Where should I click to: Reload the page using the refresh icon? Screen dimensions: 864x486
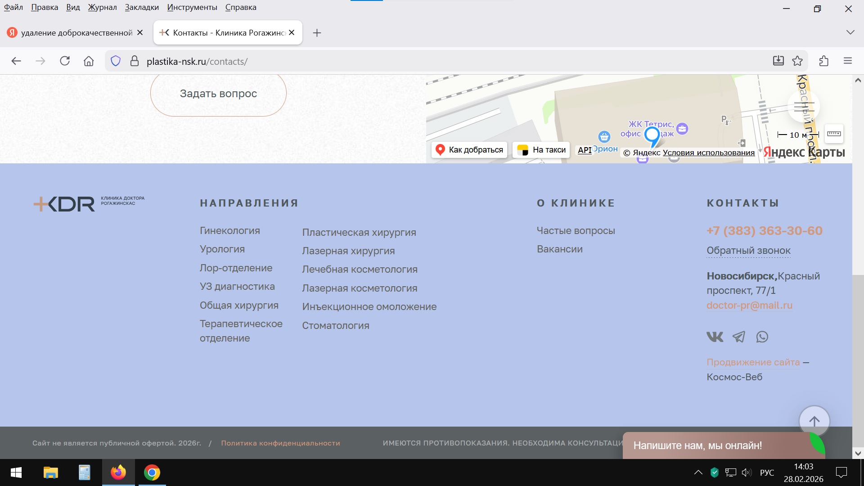(x=65, y=61)
